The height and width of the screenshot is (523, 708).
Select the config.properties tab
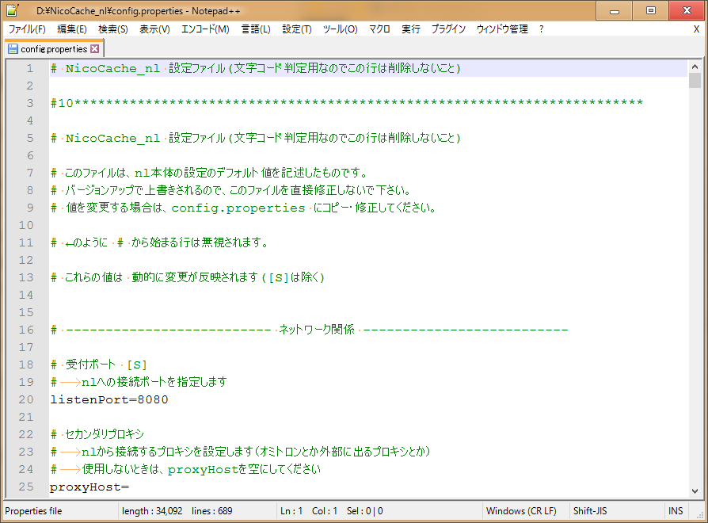pyautogui.click(x=54, y=49)
